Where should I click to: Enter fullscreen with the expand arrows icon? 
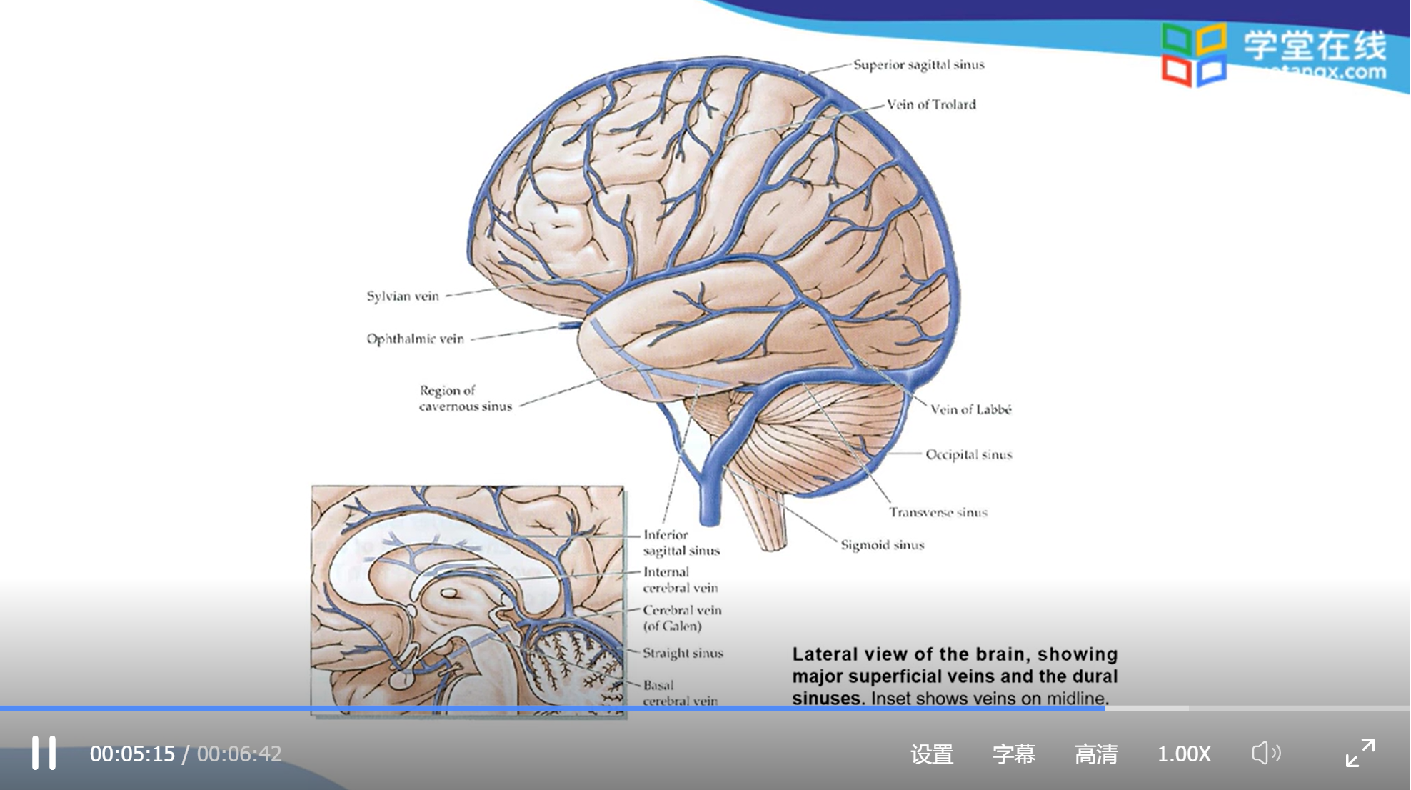point(1360,753)
